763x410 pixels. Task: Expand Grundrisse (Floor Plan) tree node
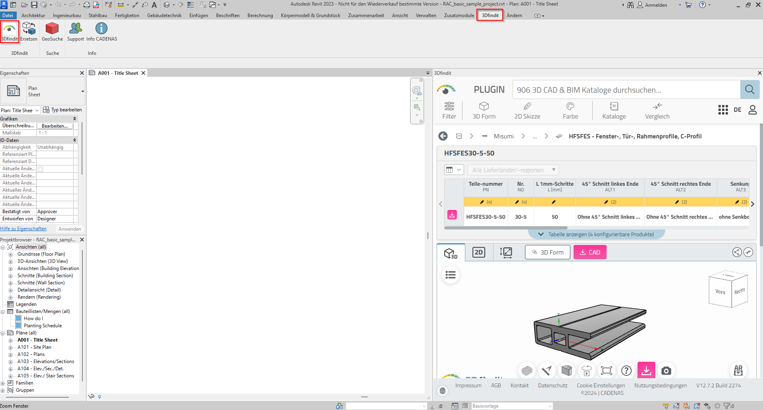pyautogui.click(x=10, y=254)
